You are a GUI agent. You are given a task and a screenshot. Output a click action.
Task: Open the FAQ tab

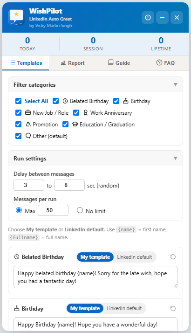tap(165, 63)
